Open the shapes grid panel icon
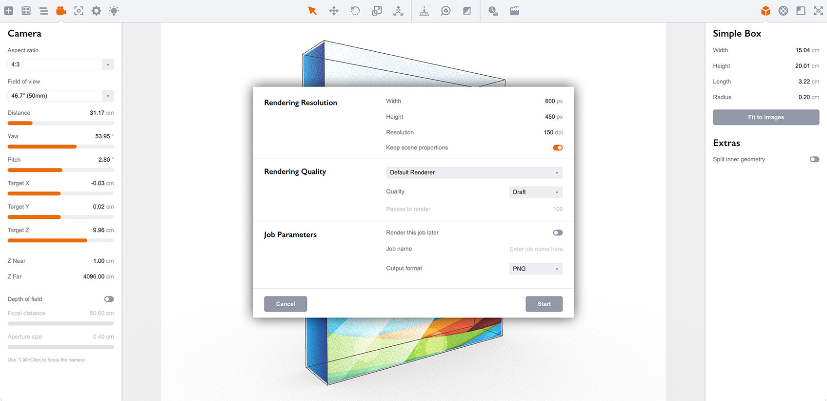The height and width of the screenshot is (401, 827). point(26,11)
